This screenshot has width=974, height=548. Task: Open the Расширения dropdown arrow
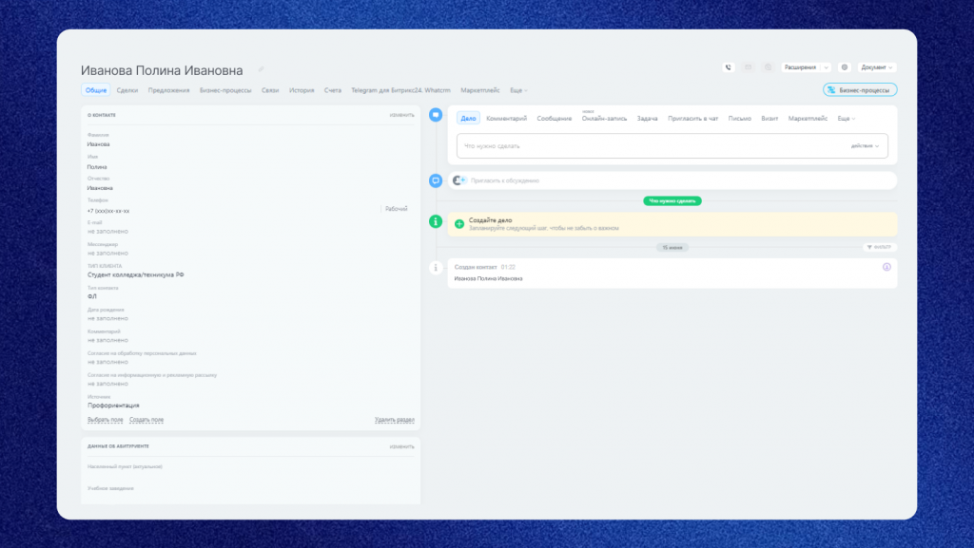pos(826,66)
